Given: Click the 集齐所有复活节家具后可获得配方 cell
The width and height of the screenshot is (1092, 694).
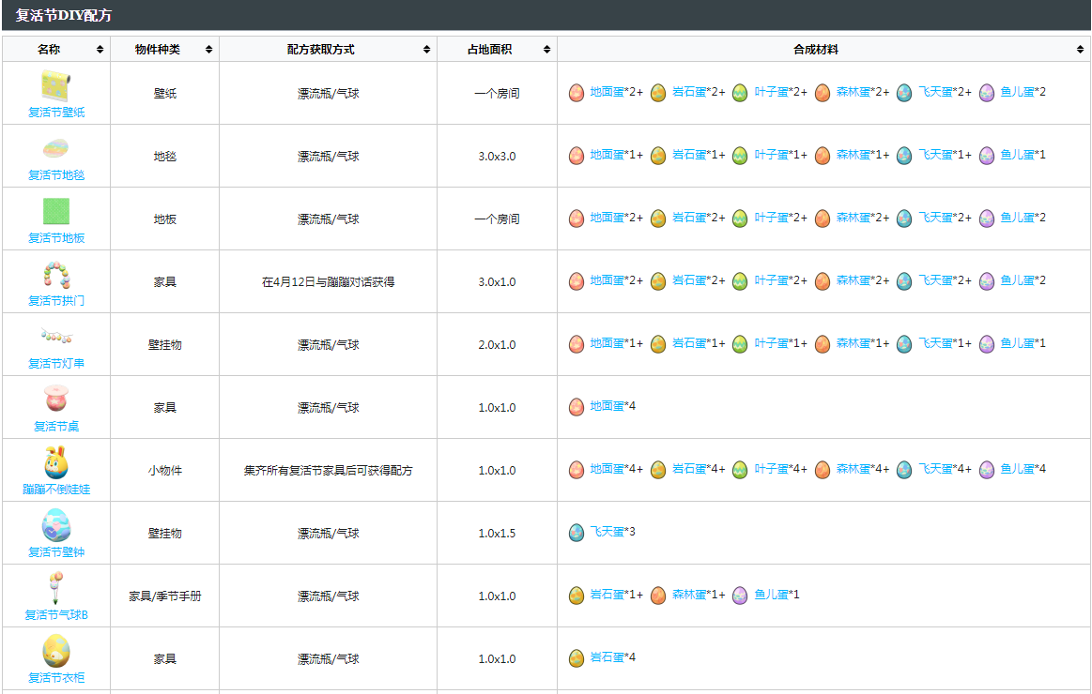Looking at the screenshot, I should (328, 470).
